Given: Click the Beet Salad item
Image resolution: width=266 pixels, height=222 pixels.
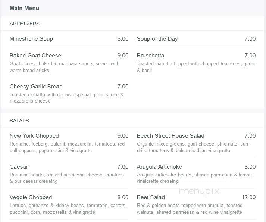Looking at the screenshot, I should [151, 197].
